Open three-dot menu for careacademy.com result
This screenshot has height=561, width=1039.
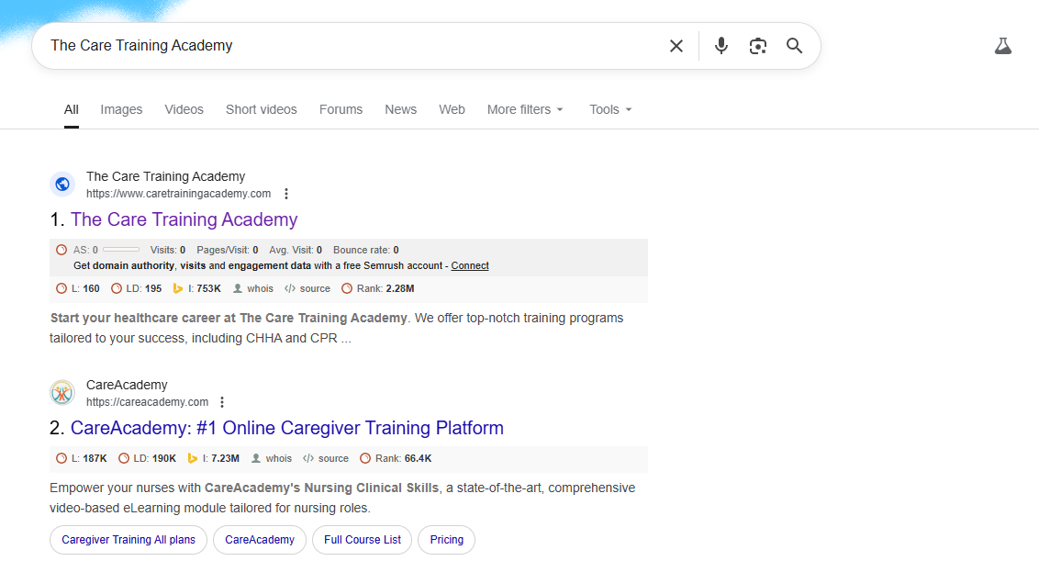222,402
